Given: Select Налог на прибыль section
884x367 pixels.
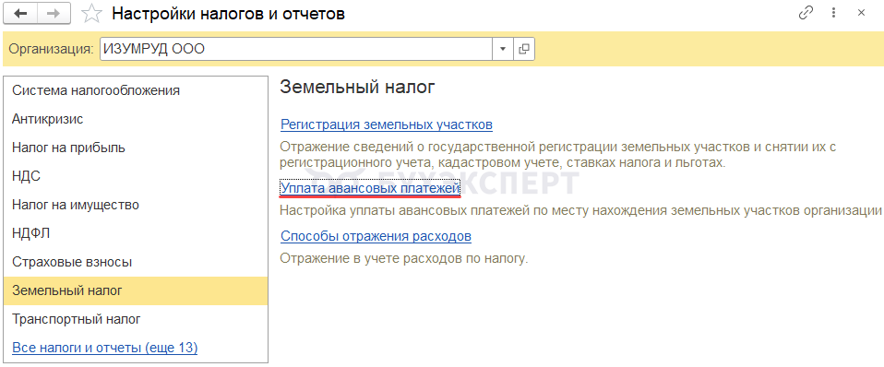Looking at the screenshot, I should click(x=136, y=148).
